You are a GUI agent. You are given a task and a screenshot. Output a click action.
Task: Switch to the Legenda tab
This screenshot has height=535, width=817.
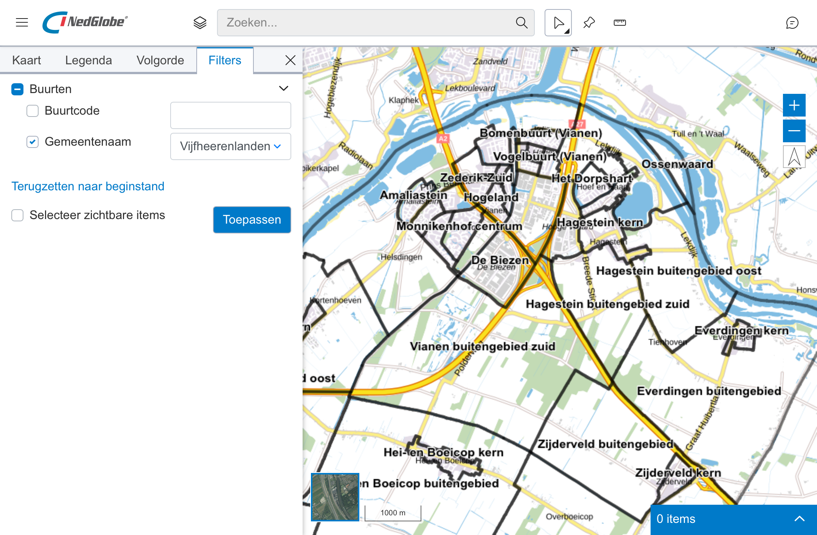click(89, 61)
